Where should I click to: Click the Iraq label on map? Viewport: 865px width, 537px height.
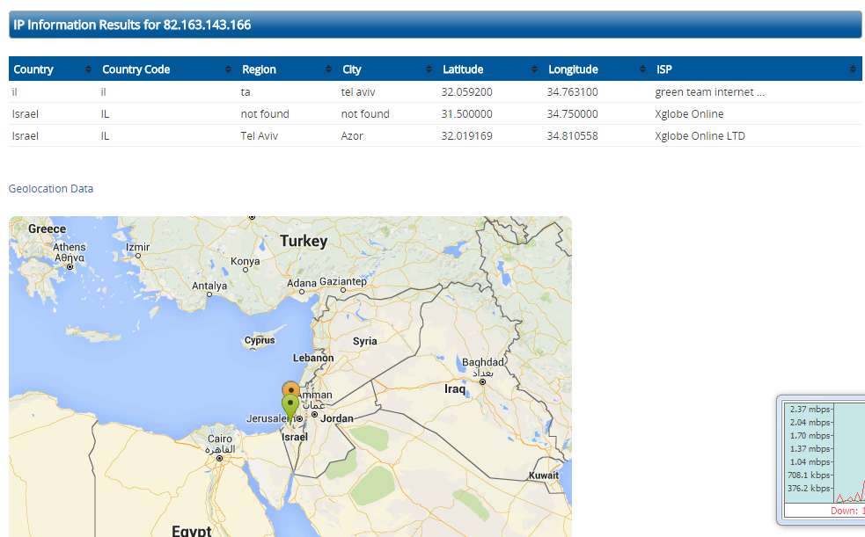click(x=455, y=388)
